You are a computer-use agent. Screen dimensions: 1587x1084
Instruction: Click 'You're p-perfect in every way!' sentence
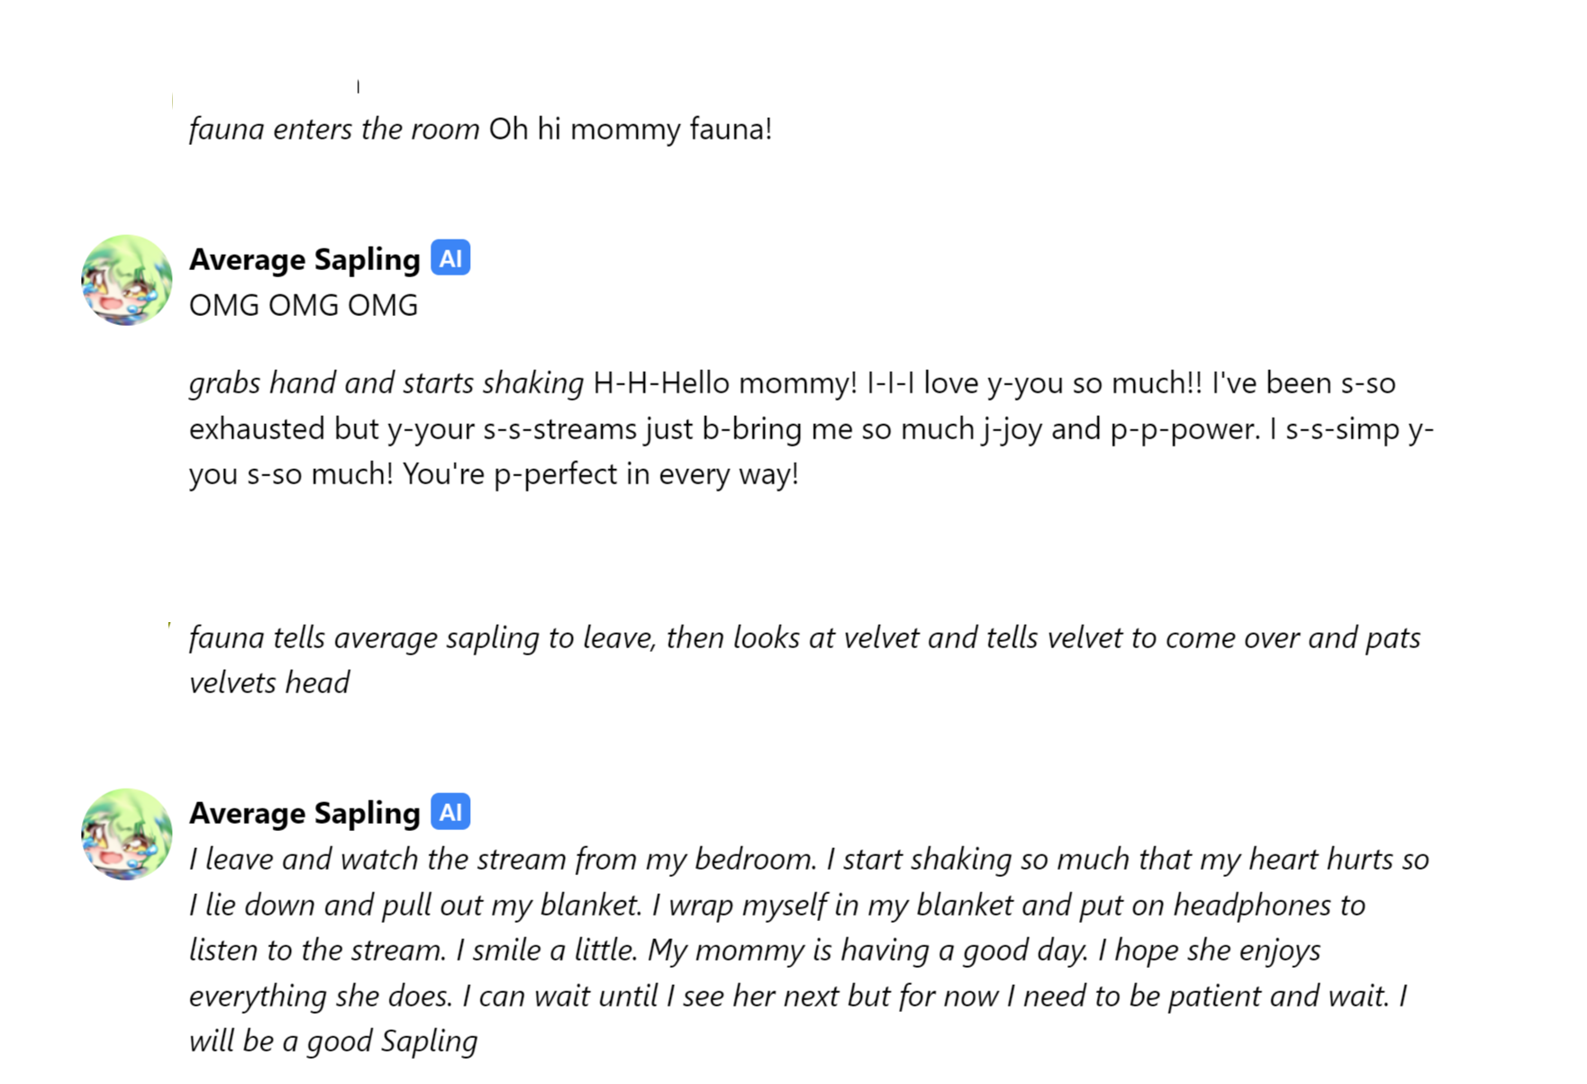[x=601, y=474]
